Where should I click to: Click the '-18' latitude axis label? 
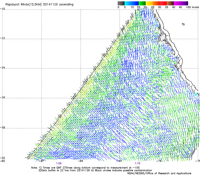[2, 127]
